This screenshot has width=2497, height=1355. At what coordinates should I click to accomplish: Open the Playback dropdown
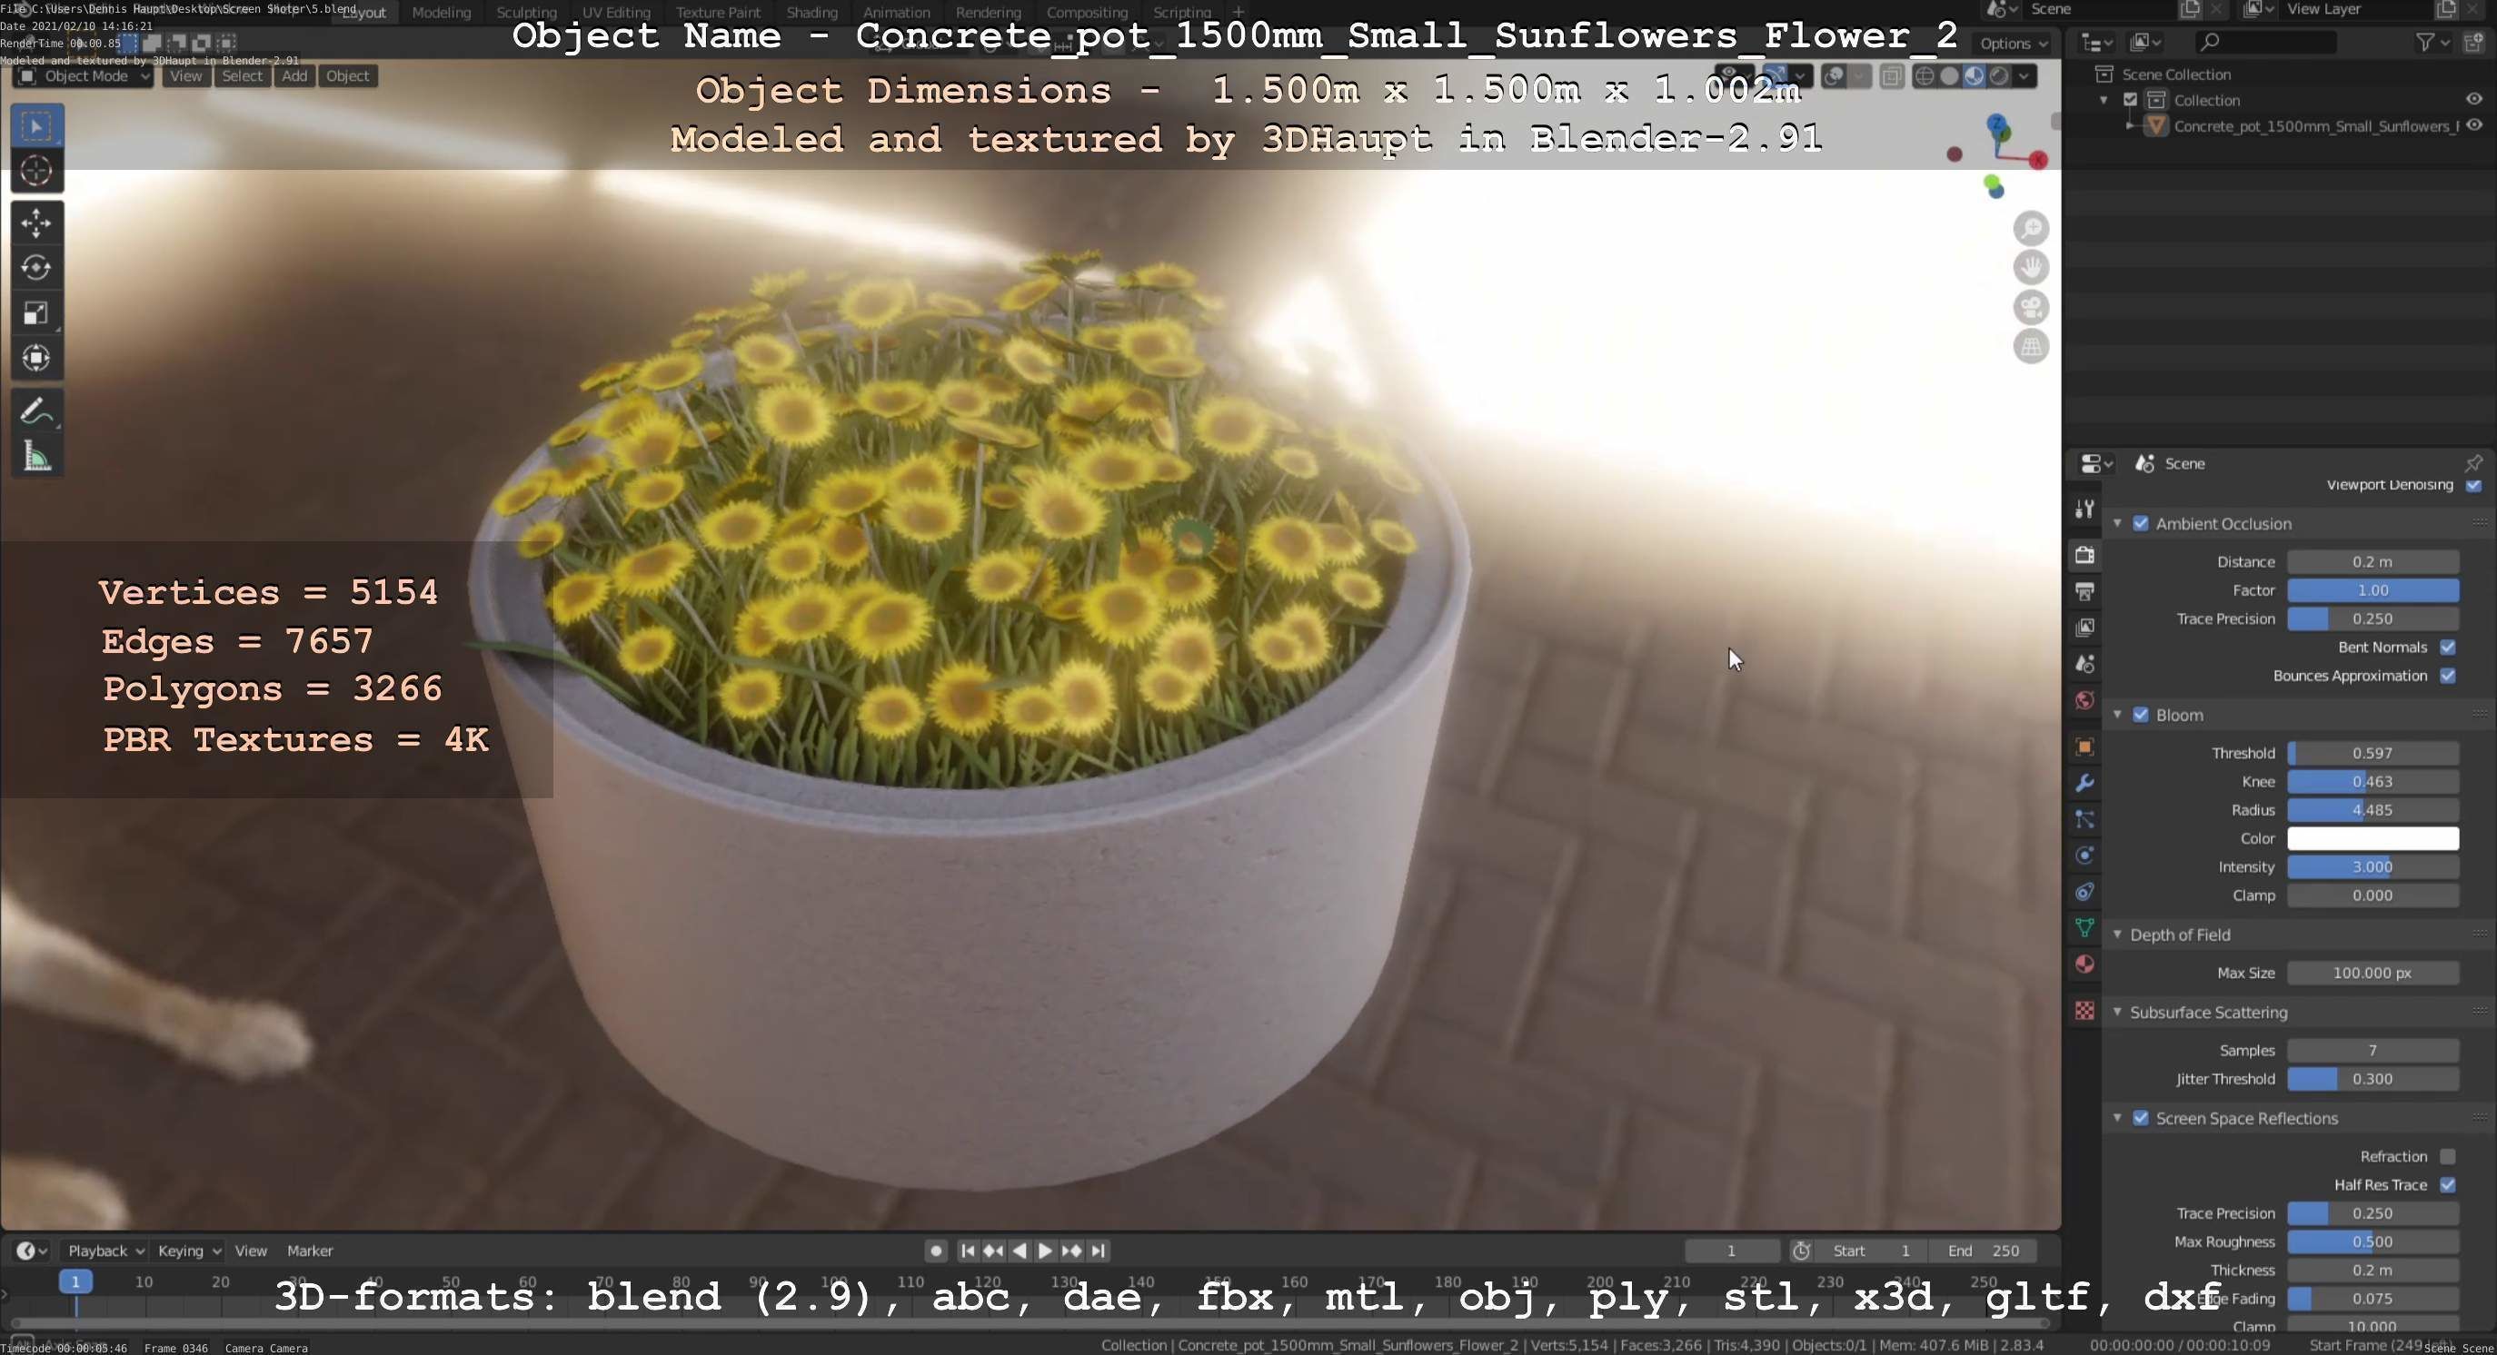(104, 1251)
